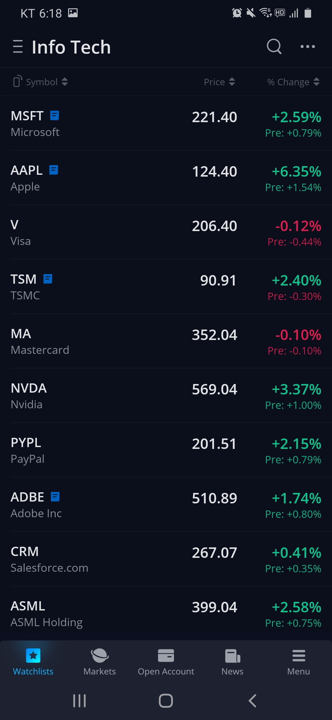Image resolution: width=332 pixels, height=720 pixels.
Task: Open the three-dot more options
Action: pyautogui.click(x=308, y=47)
